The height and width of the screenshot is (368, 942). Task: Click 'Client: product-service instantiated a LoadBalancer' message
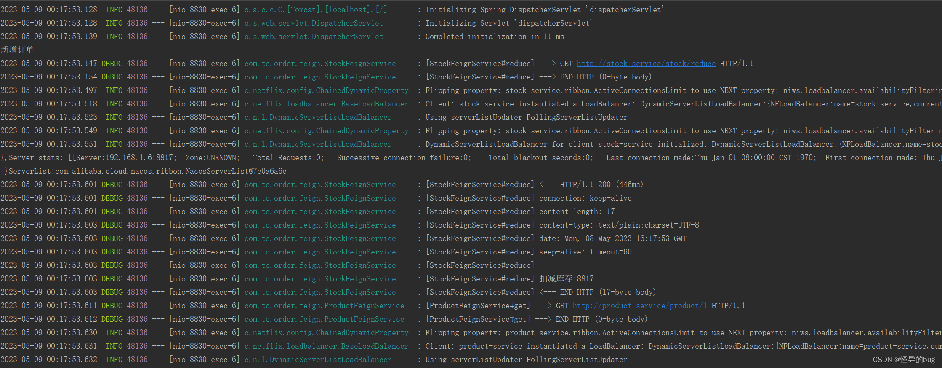[684, 346]
